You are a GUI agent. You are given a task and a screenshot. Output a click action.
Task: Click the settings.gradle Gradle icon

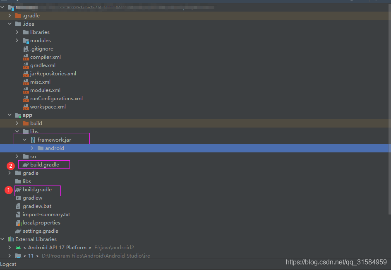pyautogui.click(x=18, y=231)
